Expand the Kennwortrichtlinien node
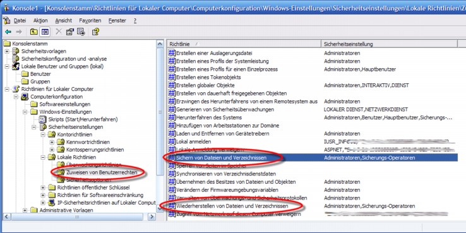466x233 pixels. [52, 142]
